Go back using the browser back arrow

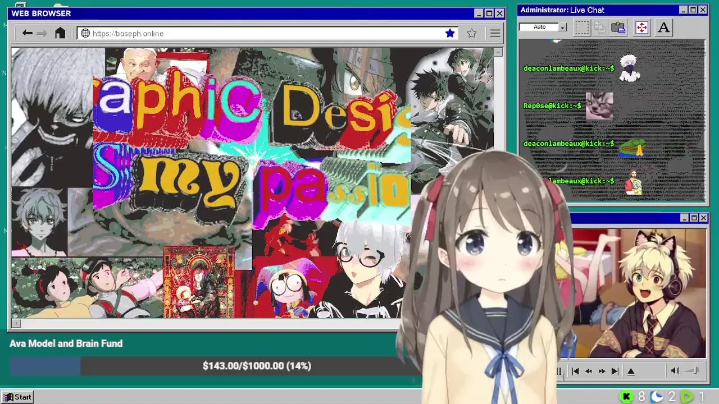pos(27,33)
